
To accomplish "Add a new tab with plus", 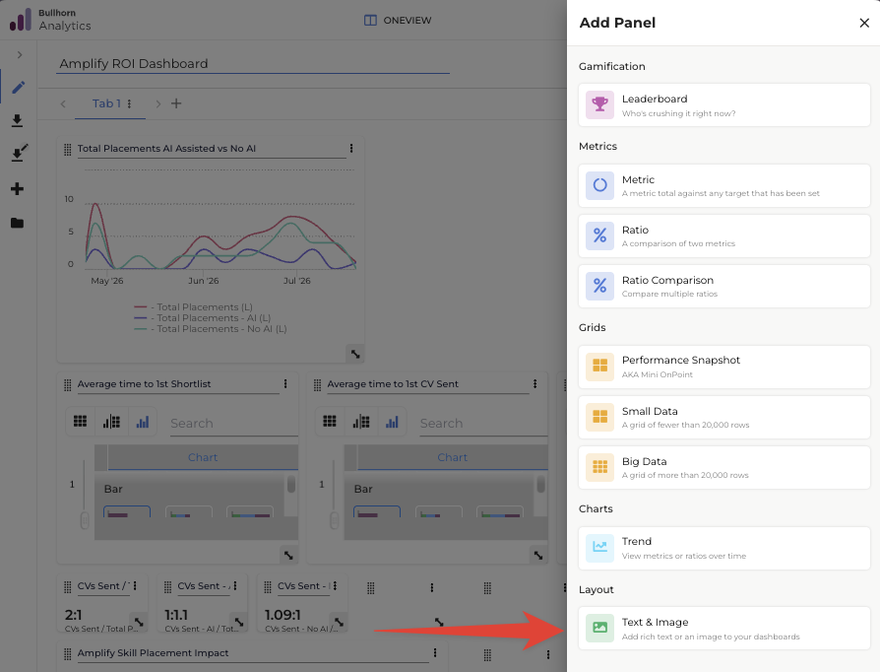I will pyautogui.click(x=176, y=103).
